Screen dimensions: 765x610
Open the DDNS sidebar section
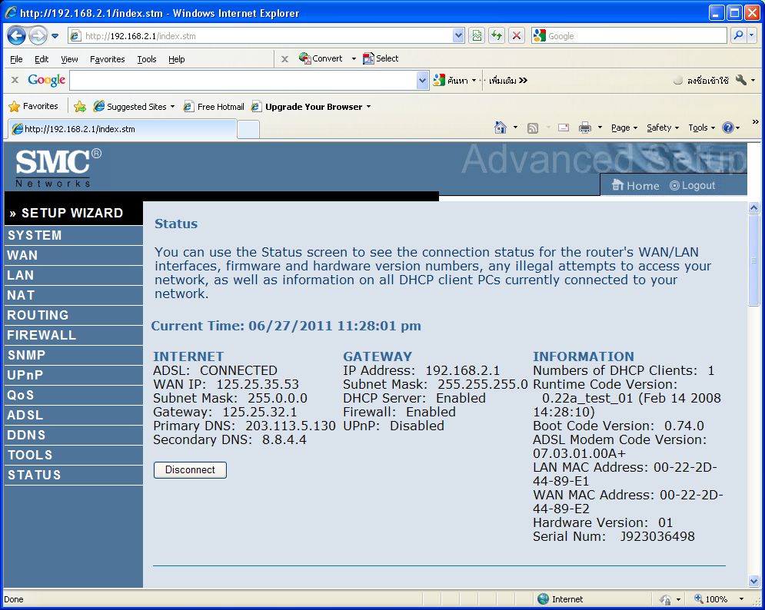pos(73,435)
